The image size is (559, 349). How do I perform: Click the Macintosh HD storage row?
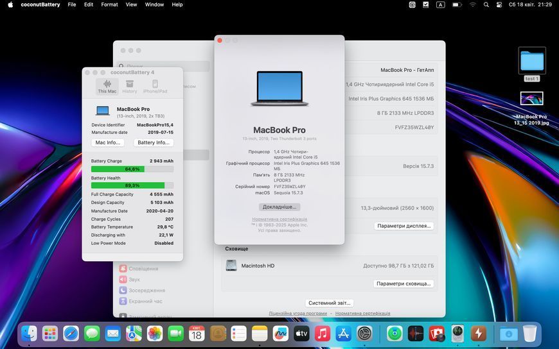click(330, 266)
